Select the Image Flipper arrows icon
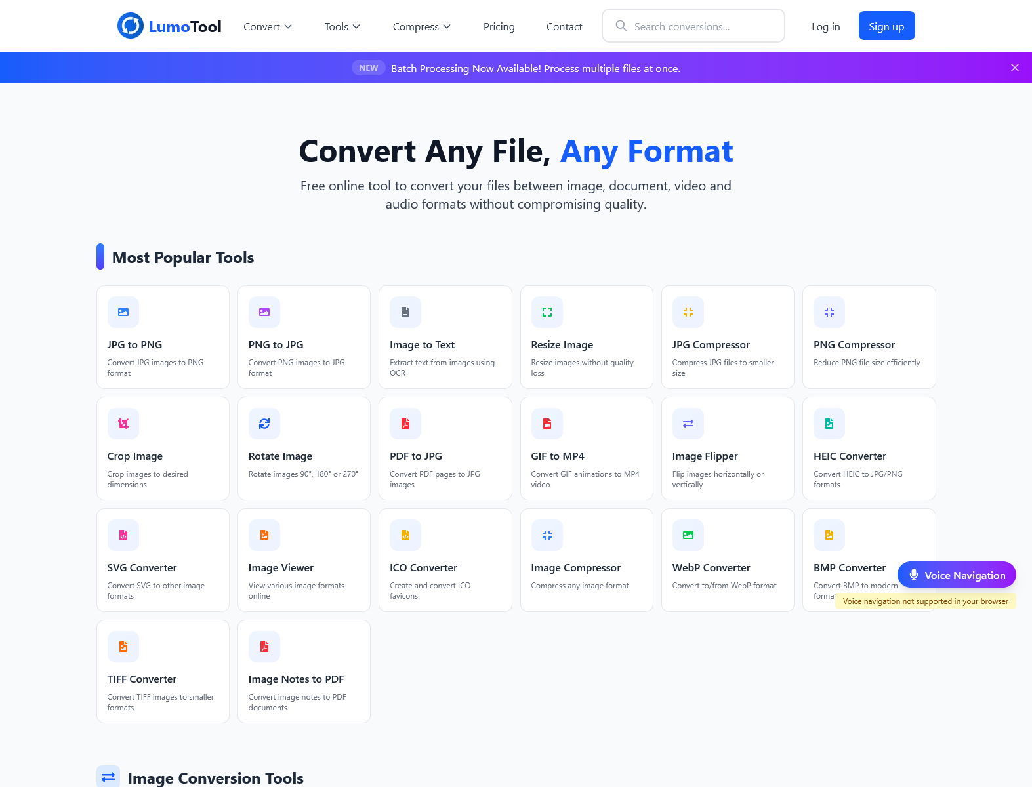 point(688,424)
